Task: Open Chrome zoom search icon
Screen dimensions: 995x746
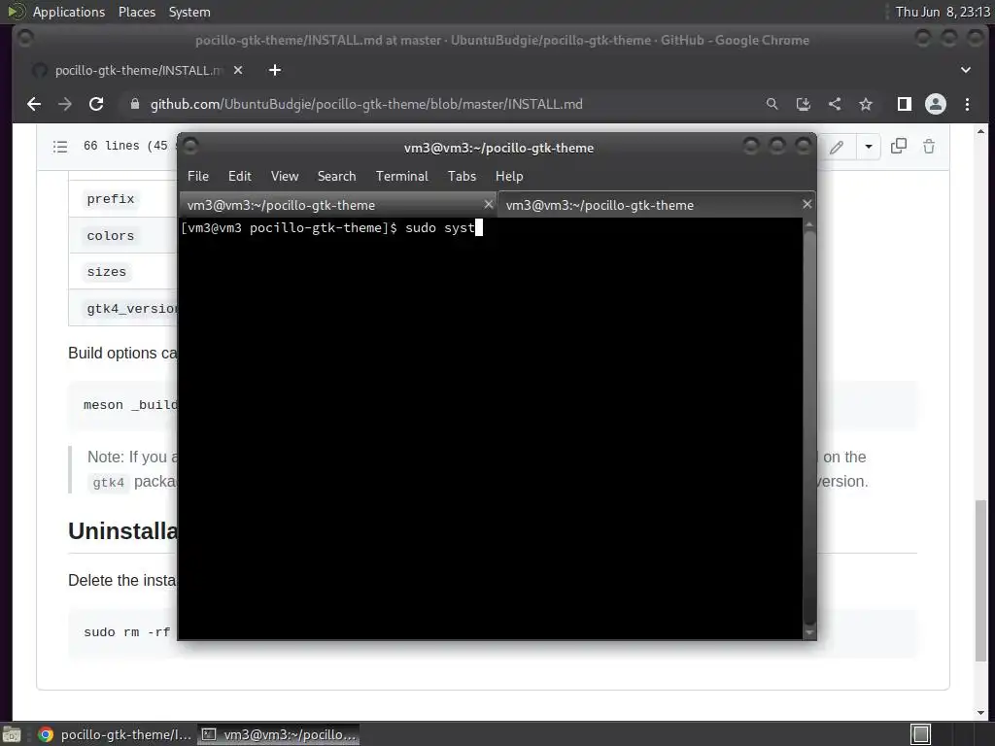Action: pyautogui.click(x=772, y=104)
